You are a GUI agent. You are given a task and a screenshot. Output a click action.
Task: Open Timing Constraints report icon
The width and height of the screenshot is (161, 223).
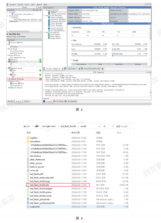tap(49, 14)
